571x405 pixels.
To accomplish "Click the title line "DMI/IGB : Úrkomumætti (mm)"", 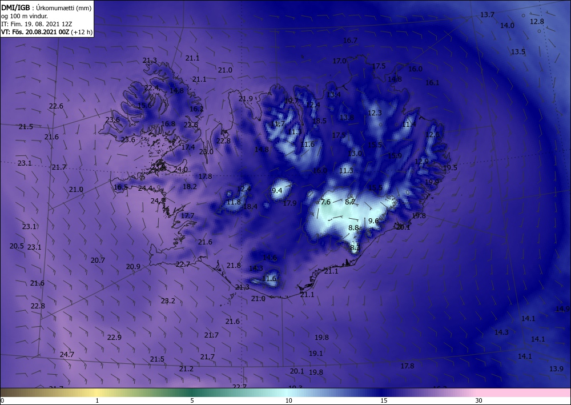I will [46, 7].
